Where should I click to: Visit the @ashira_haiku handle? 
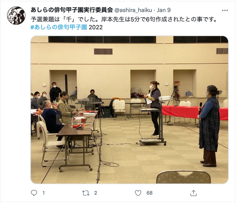[133, 10]
